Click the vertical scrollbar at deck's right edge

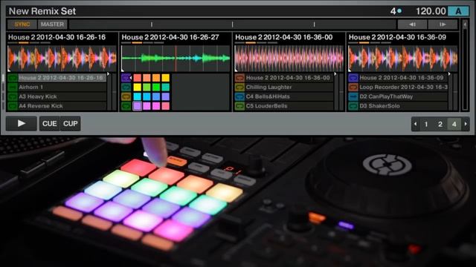[x=465, y=65]
